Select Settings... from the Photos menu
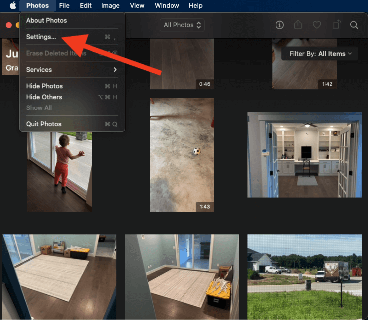The width and height of the screenshot is (368, 320). 41,37
